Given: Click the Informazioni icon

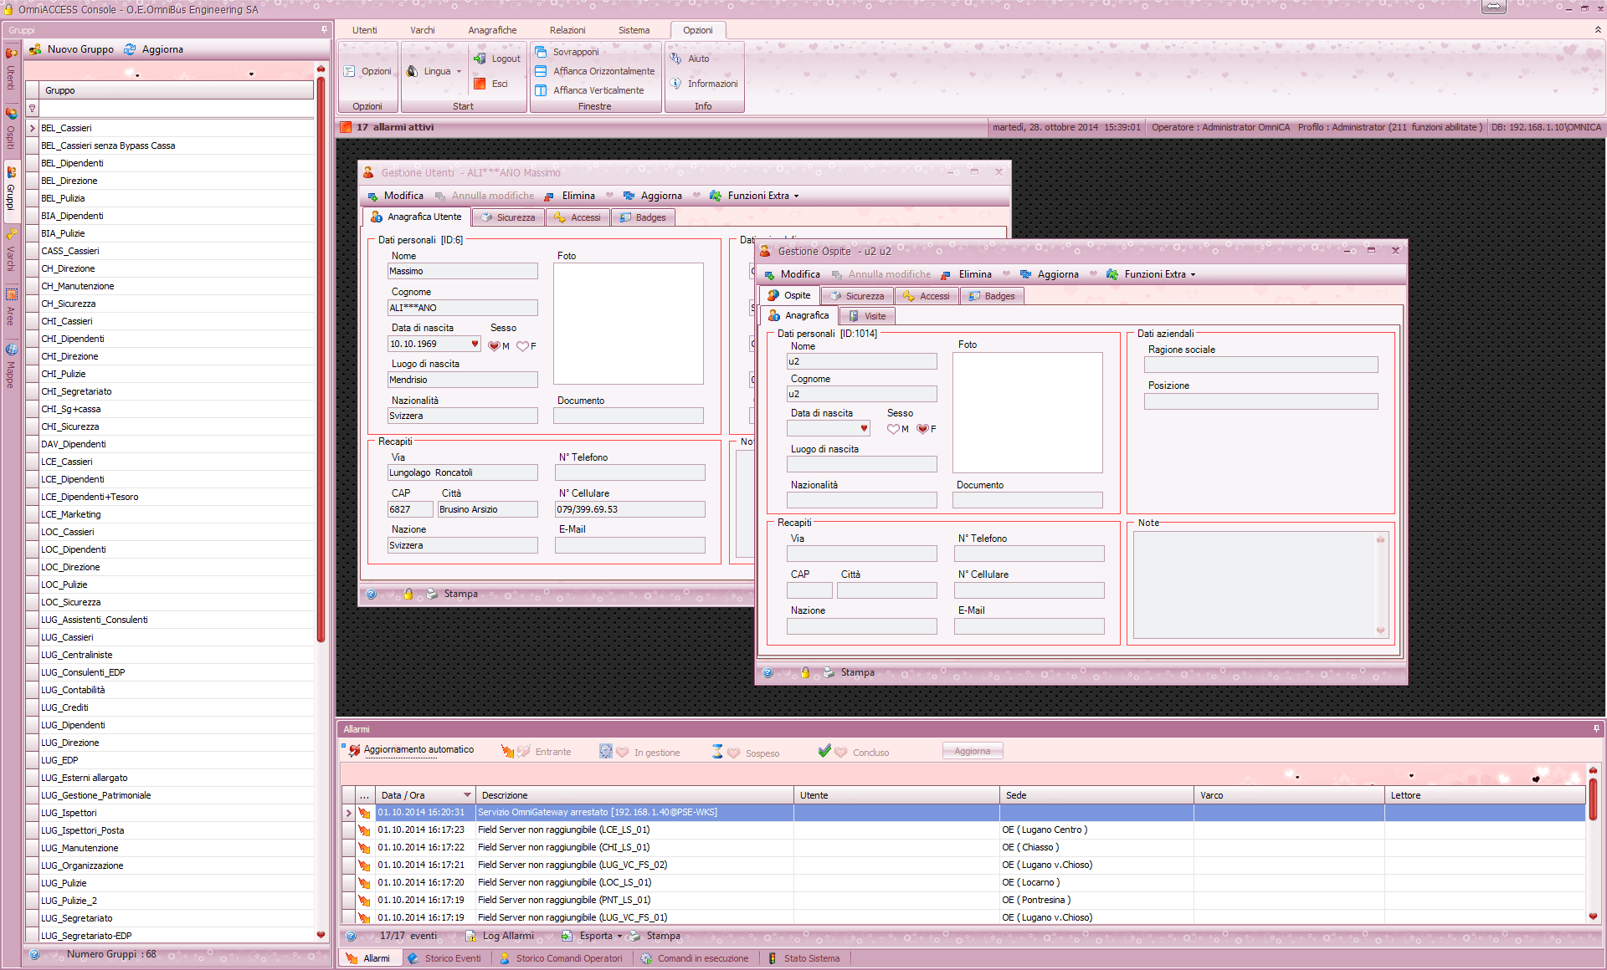Looking at the screenshot, I should (675, 84).
